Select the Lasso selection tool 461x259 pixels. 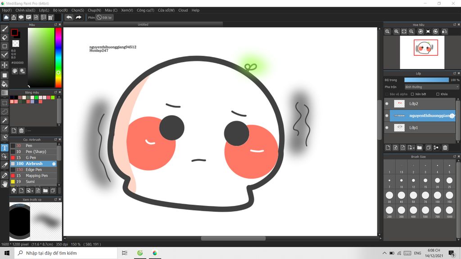tap(5, 112)
